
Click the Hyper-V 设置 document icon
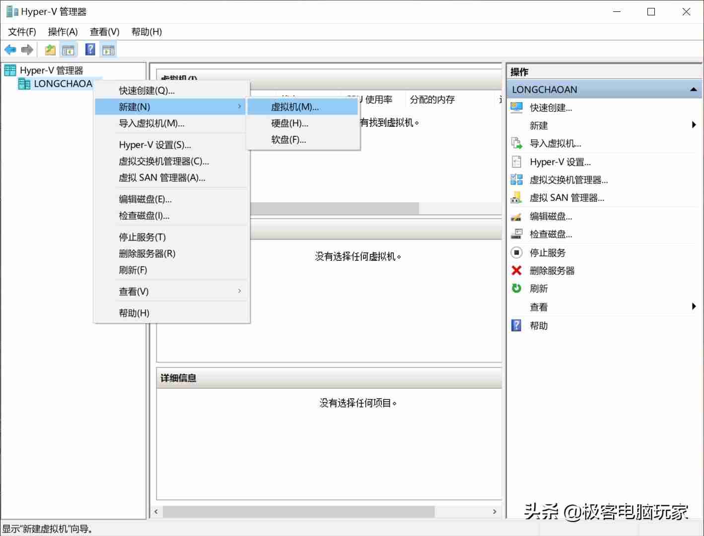pos(517,162)
